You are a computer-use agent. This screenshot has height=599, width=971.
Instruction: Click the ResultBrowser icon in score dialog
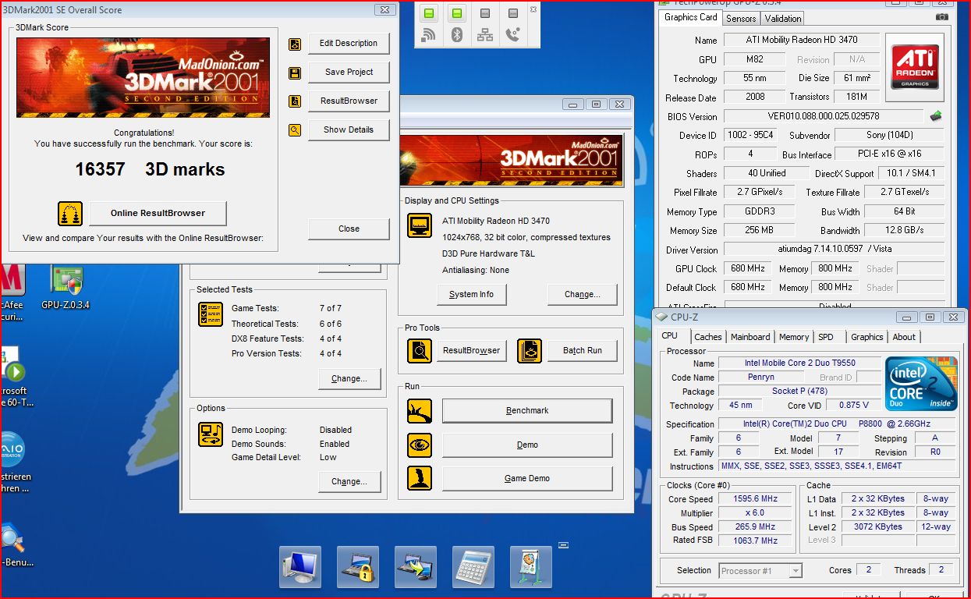(x=295, y=101)
